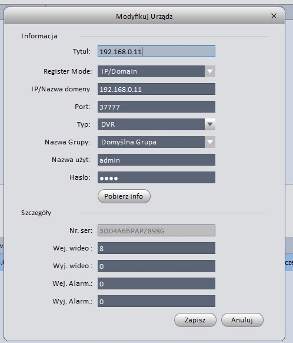This screenshot has height=343, width=293.
Task: Select the Wyj. wideo field
Action: pos(157,266)
